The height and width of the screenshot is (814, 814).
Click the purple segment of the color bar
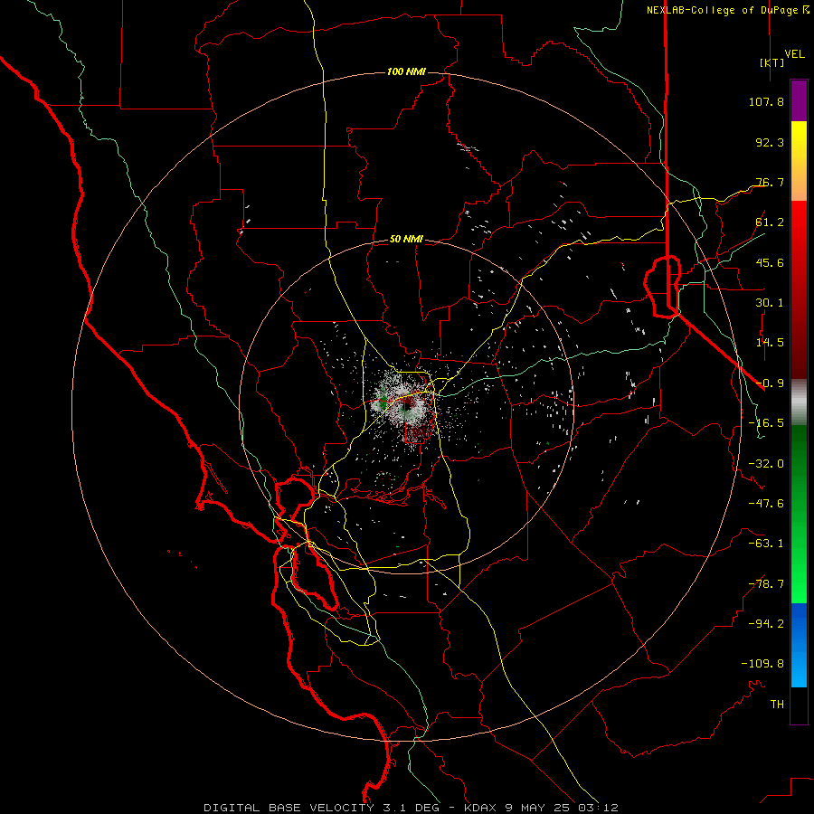point(799,100)
